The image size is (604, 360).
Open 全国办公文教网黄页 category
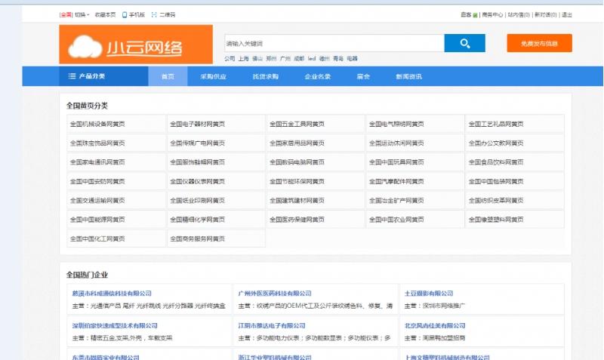pyautogui.click(x=496, y=143)
